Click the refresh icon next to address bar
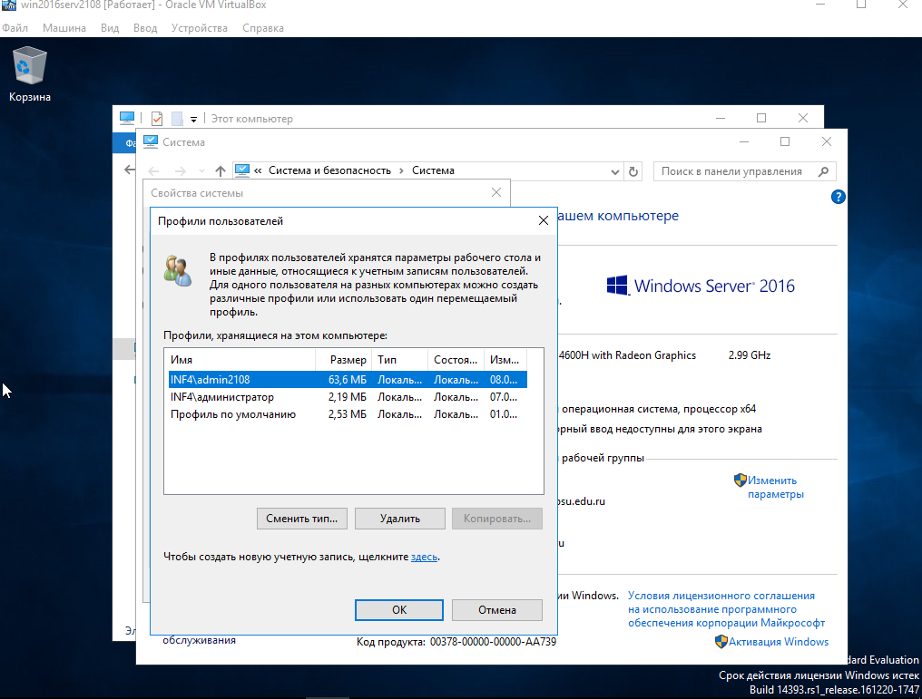The image size is (922, 699). pos(633,171)
